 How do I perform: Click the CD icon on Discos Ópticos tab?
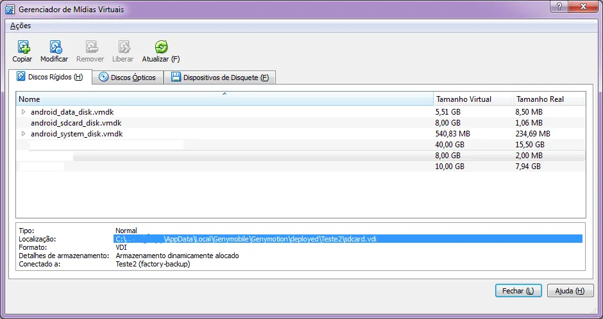pos(103,78)
